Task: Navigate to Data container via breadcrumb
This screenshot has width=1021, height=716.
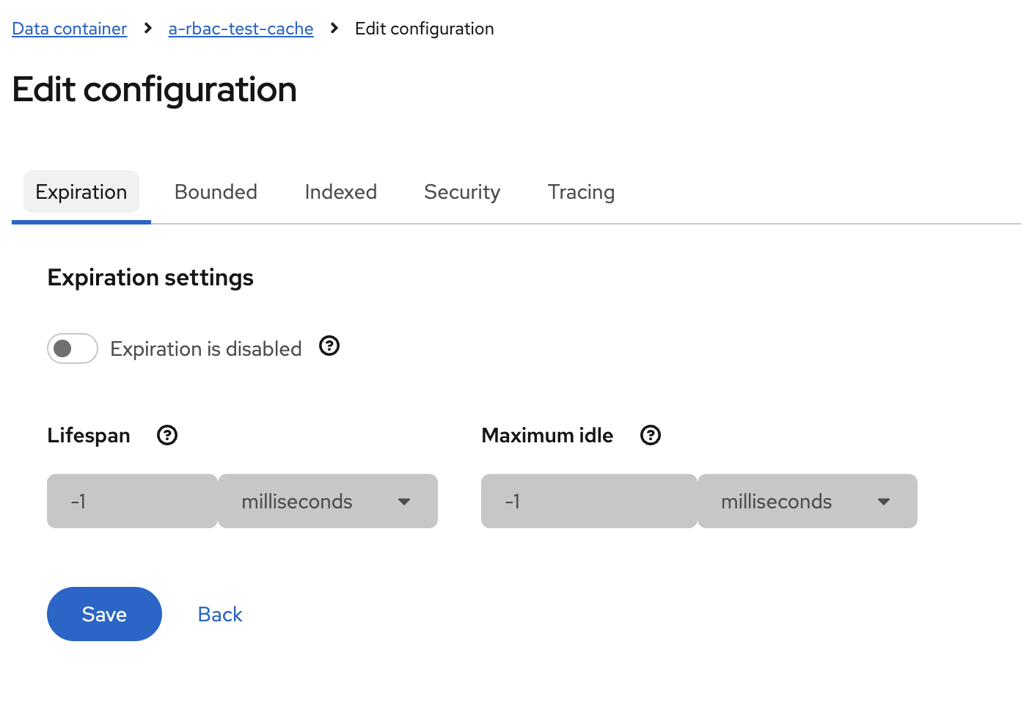Action: click(69, 29)
